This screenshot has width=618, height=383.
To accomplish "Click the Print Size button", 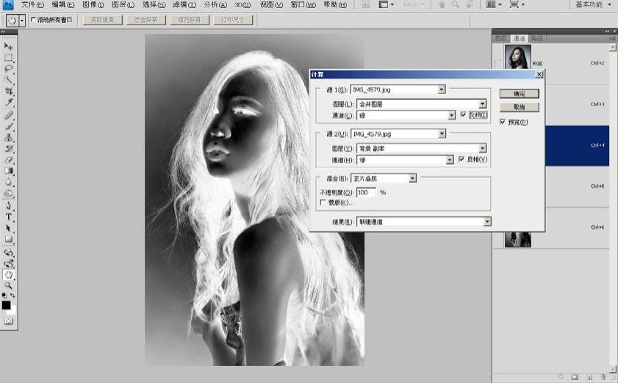I will [233, 20].
